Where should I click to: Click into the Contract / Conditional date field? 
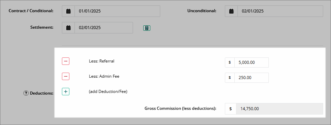point(117,11)
